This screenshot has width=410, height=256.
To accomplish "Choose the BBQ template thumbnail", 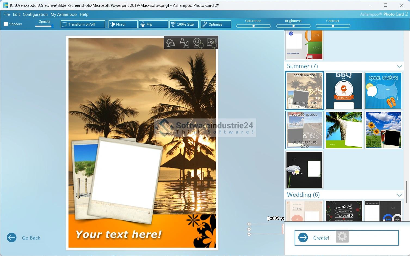I will pos(344,91).
